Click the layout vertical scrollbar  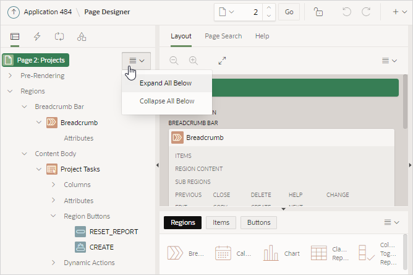[406, 102]
